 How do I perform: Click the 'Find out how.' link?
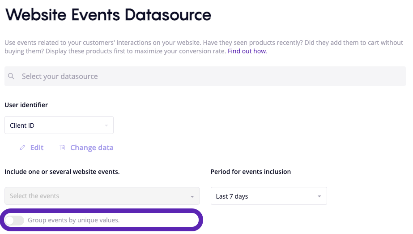[247, 51]
